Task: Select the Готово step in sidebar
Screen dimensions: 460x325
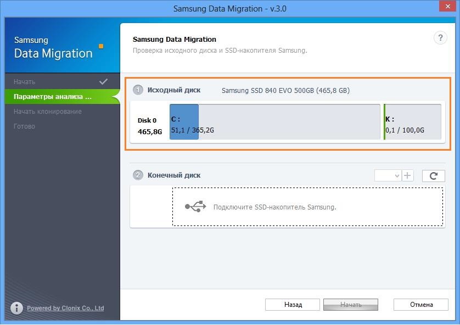Action: pos(25,126)
